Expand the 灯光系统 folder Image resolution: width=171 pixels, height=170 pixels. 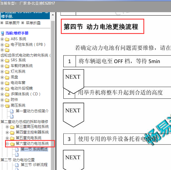click(2, 72)
